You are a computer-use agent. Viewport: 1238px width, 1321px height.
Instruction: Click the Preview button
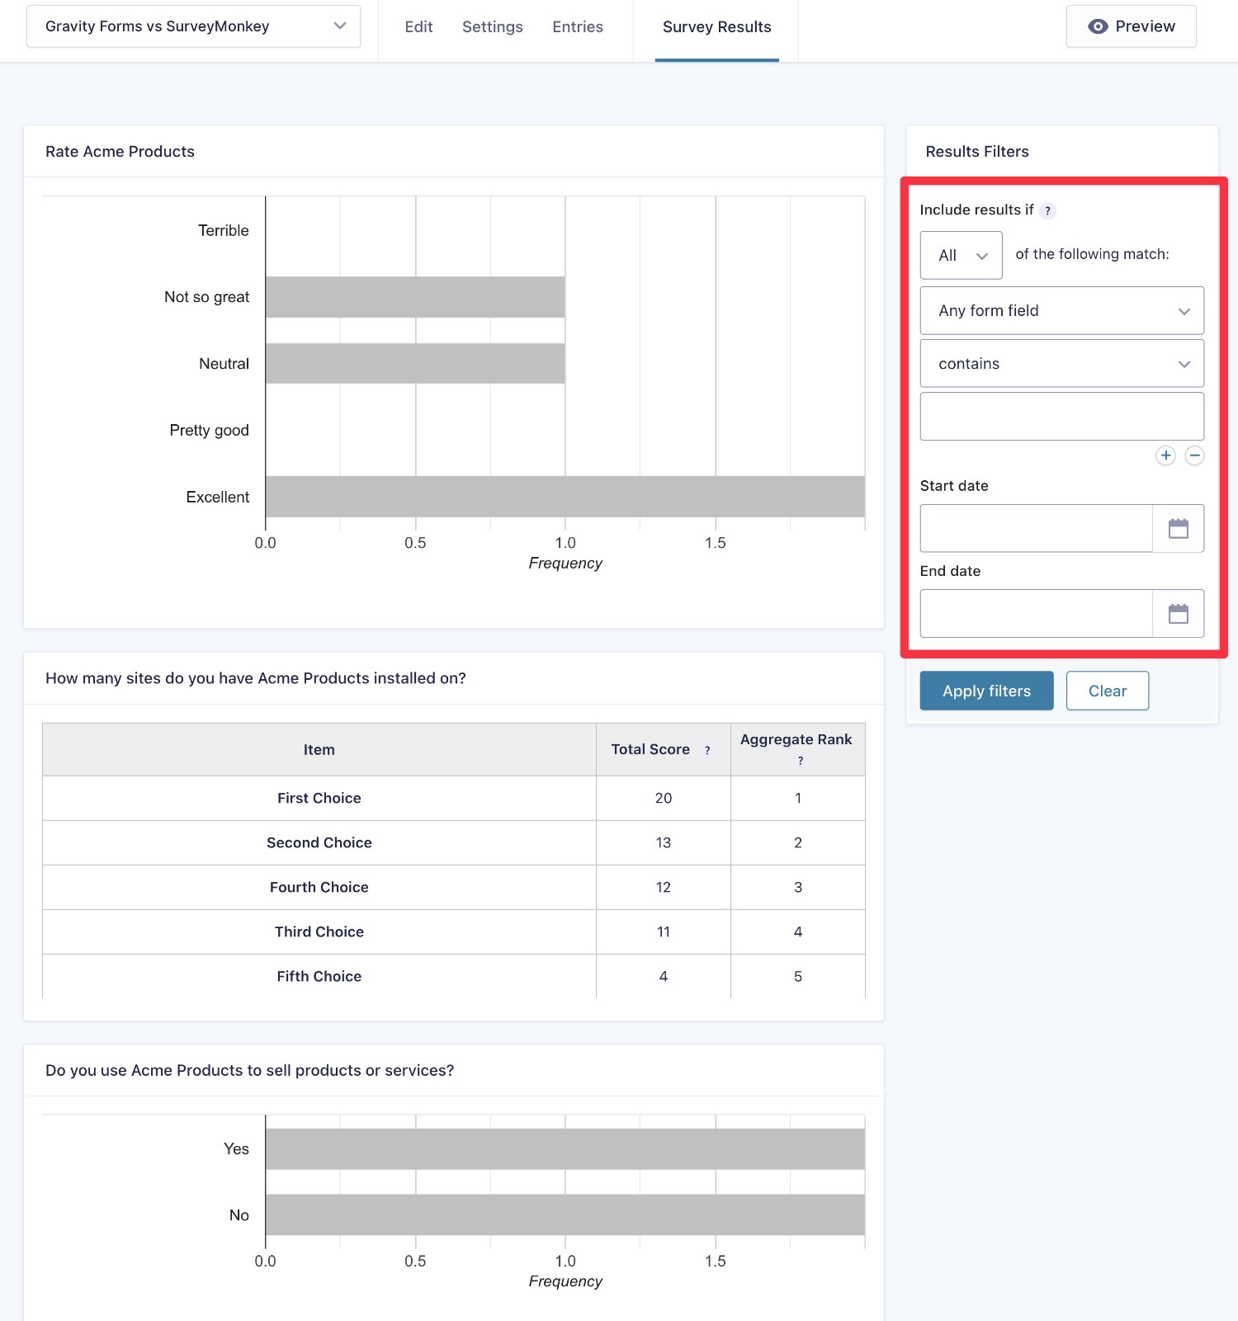coord(1131,26)
